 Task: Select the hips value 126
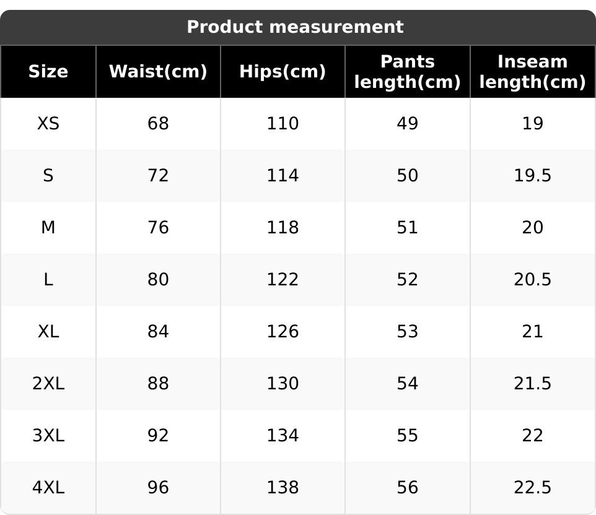[x=283, y=332]
